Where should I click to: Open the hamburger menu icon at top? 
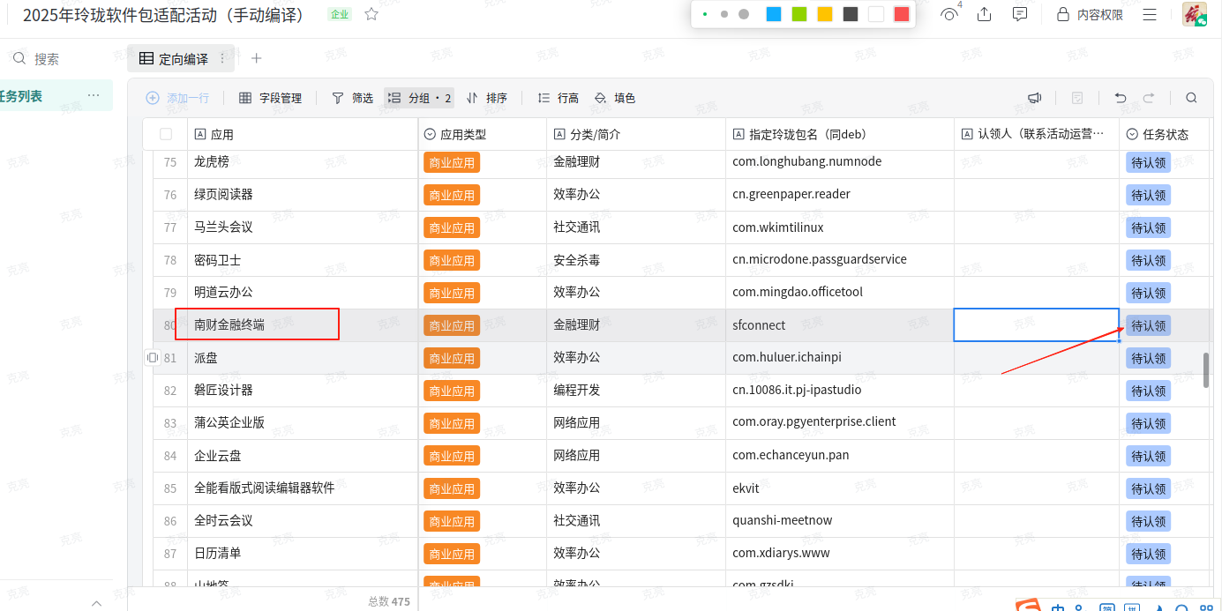[x=1150, y=14]
